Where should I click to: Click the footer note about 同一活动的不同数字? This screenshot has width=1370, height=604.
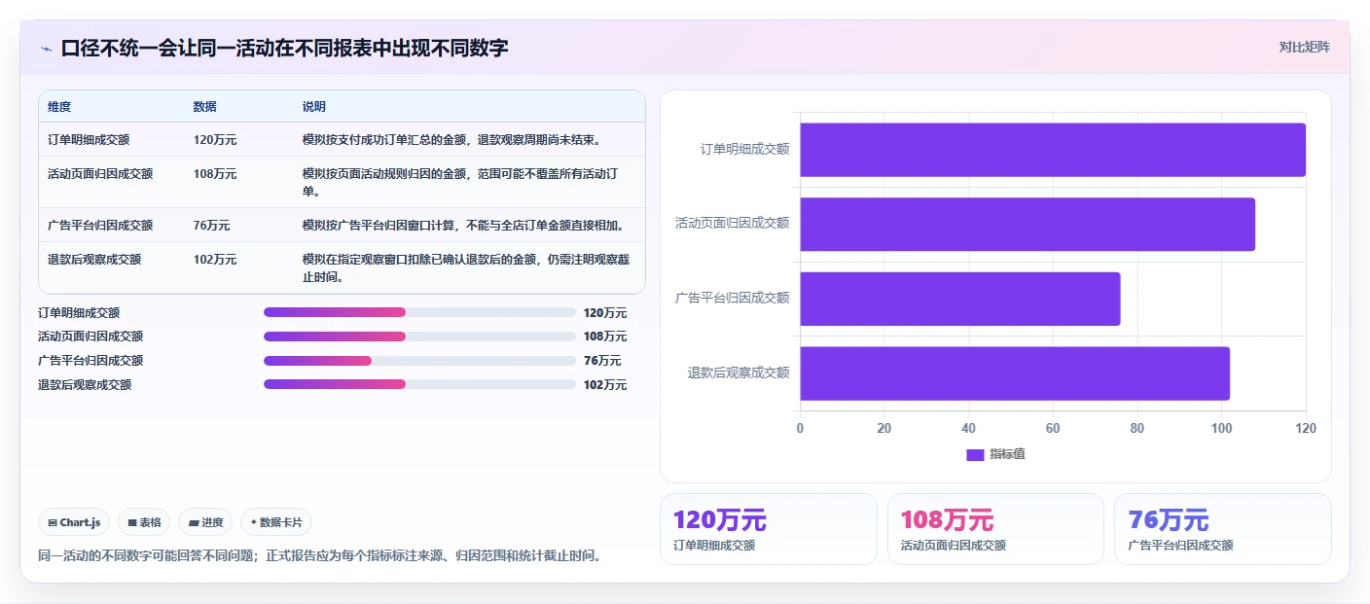tap(319, 556)
